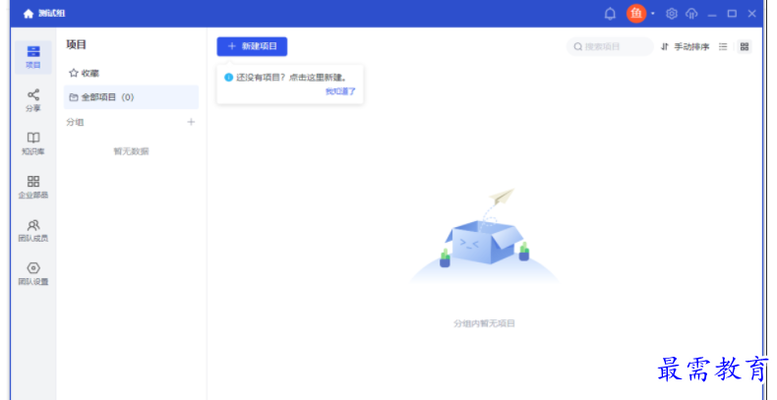Select 项目 in the left sidebar
This screenshot has width=777, height=400.
pyautogui.click(x=33, y=57)
